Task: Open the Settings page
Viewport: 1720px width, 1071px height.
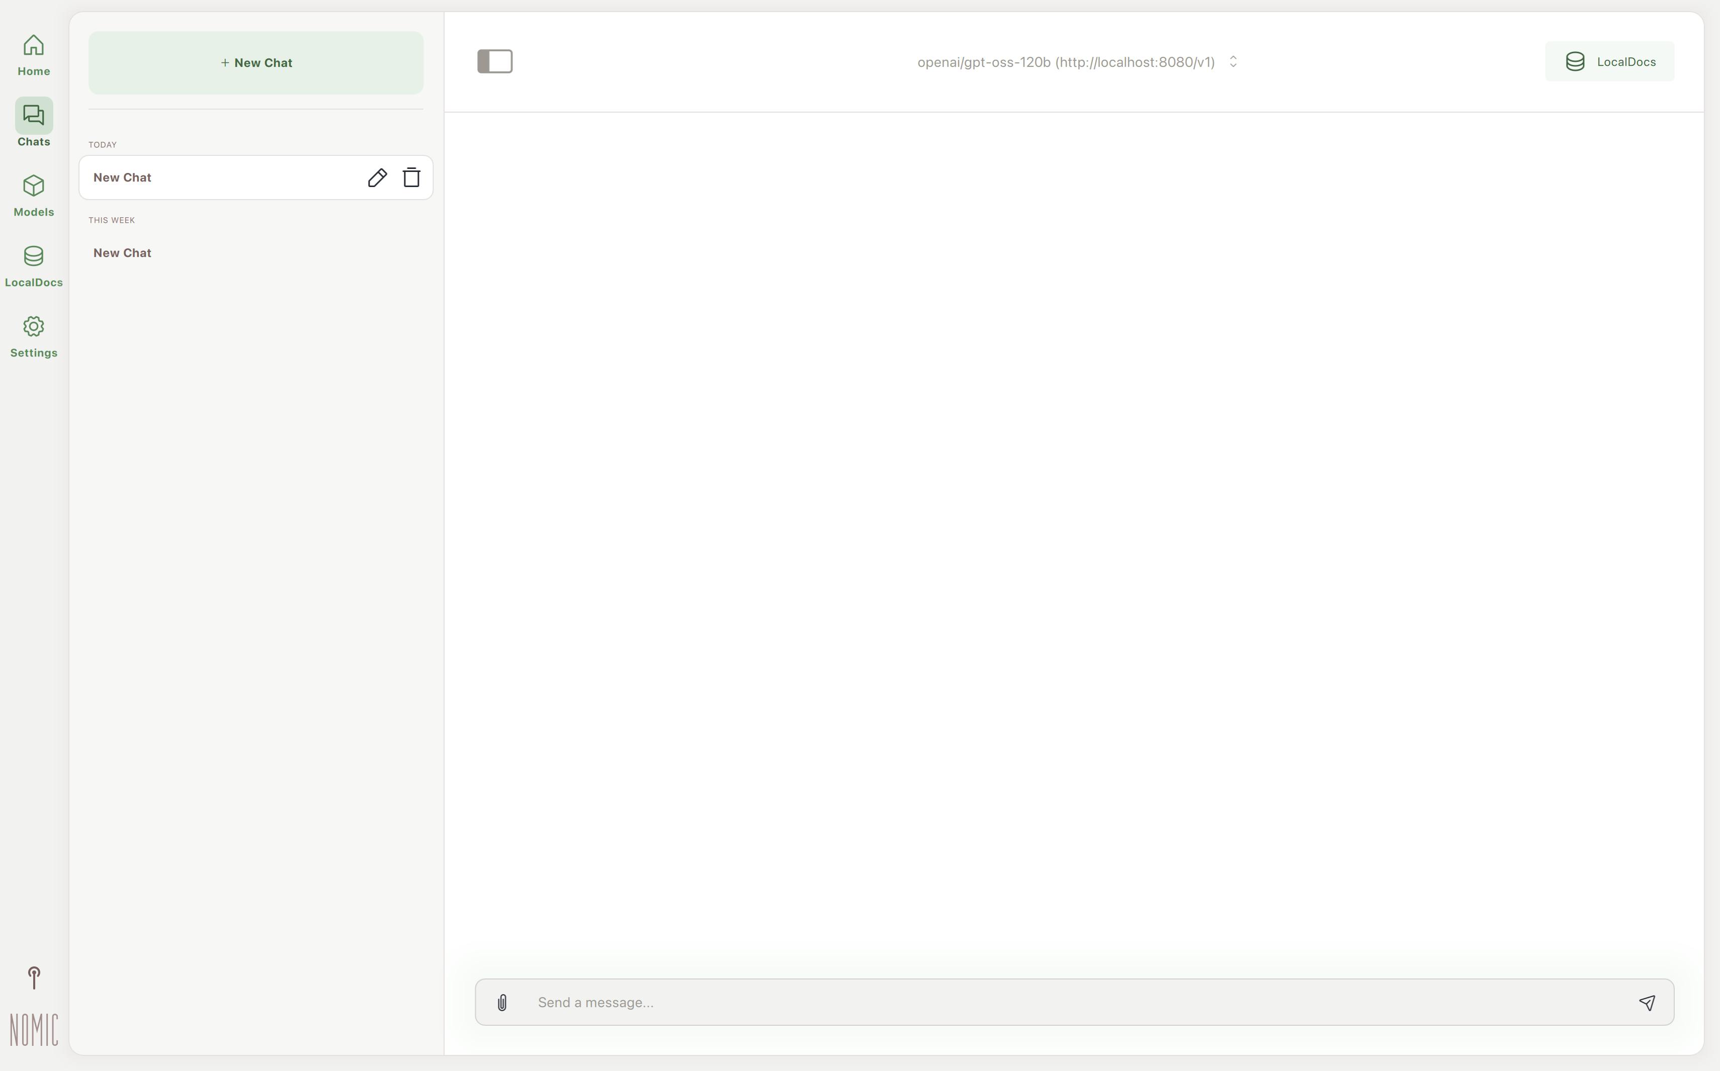Action: (33, 336)
